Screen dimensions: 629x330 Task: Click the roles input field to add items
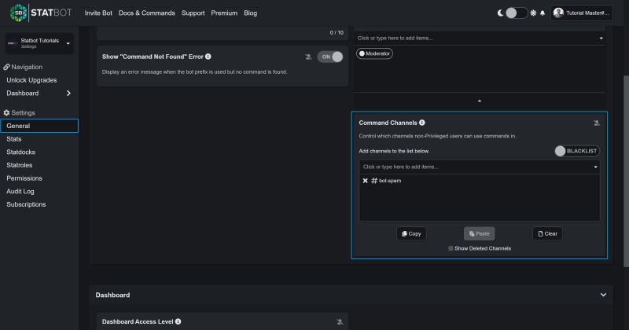tap(480, 38)
